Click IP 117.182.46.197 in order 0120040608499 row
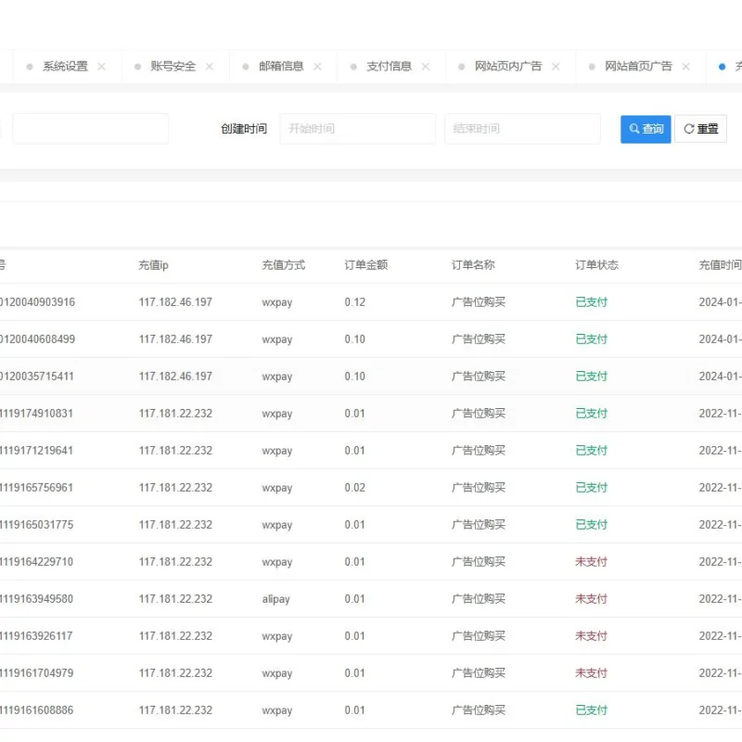742x742 pixels. point(175,339)
